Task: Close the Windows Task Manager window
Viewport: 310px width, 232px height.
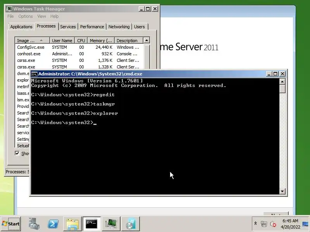Action: click(155, 9)
